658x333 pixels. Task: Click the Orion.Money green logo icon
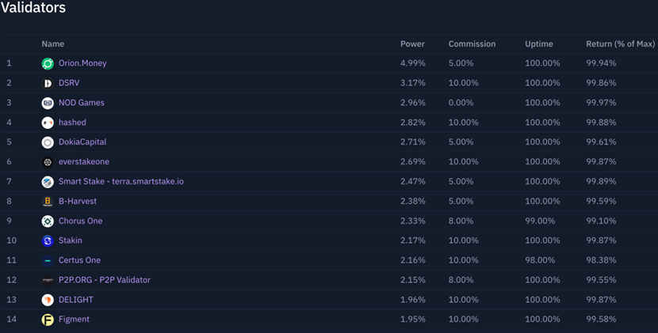[x=48, y=63]
